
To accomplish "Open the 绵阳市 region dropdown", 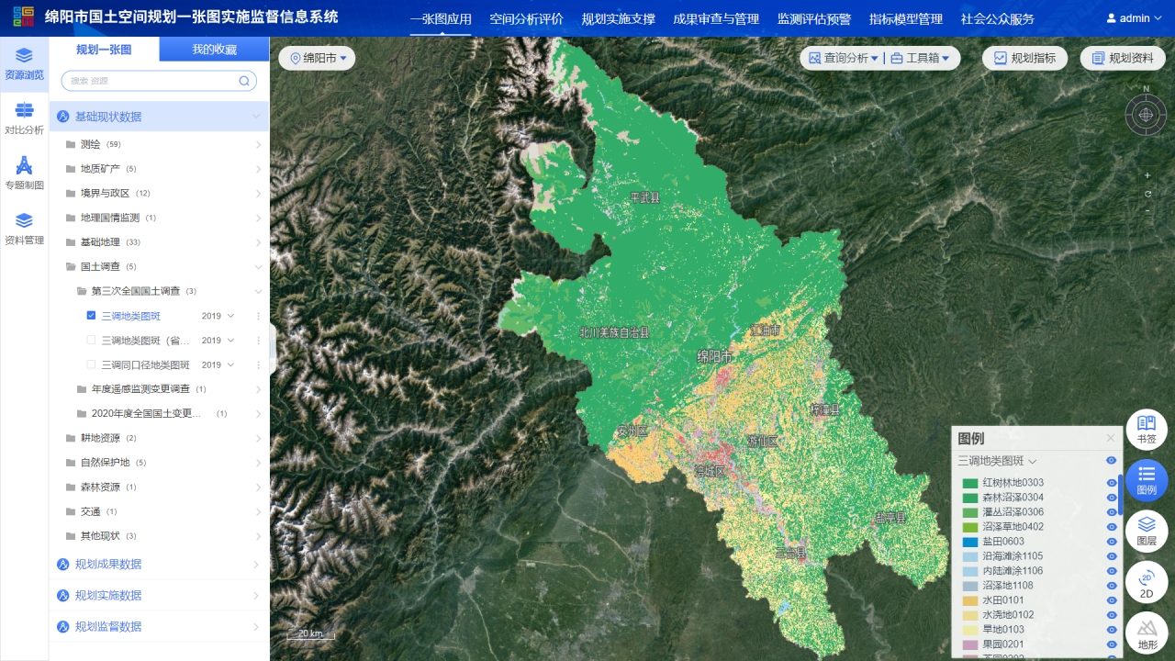I will (x=318, y=59).
